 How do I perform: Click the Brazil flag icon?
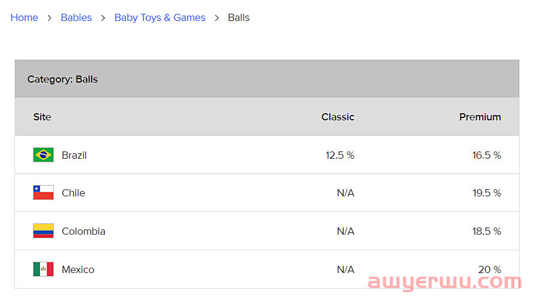point(43,155)
